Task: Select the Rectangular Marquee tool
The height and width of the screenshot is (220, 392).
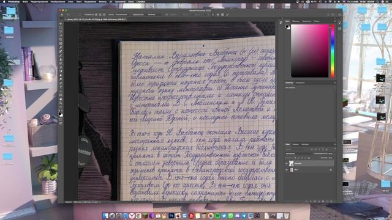Action: pyautogui.click(x=61, y=28)
